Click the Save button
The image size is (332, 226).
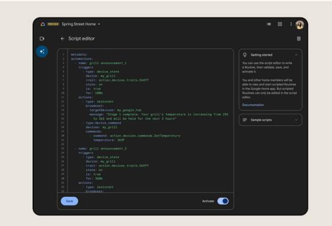pos(69,201)
